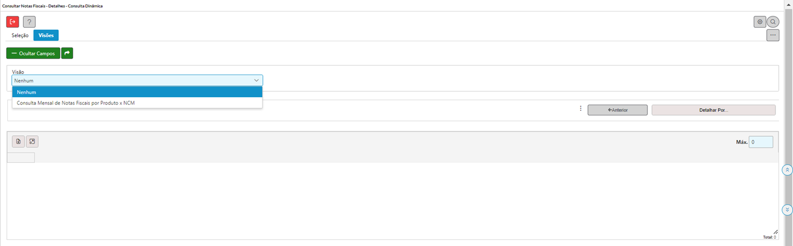Click the double-chevron up circle button

tap(787, 170)
